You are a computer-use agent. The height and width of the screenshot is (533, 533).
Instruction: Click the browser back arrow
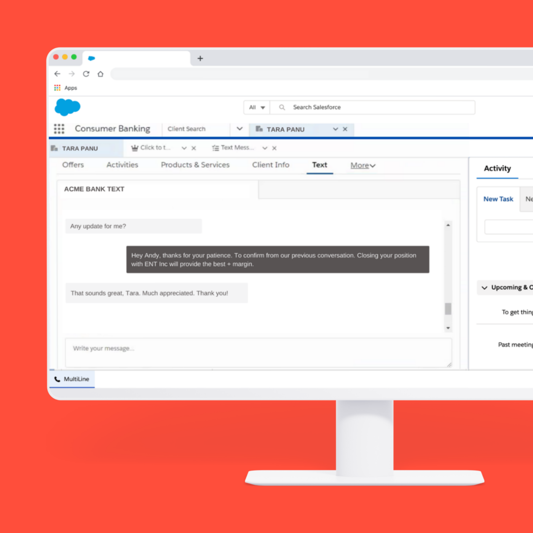[x=57, y=74]
